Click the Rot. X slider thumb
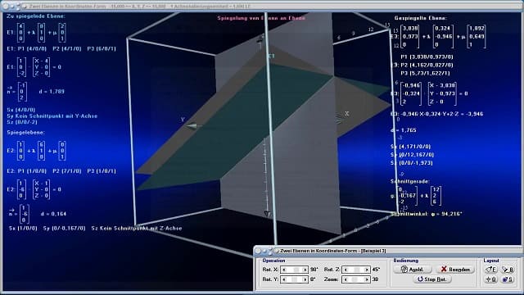 pos(296,270)
